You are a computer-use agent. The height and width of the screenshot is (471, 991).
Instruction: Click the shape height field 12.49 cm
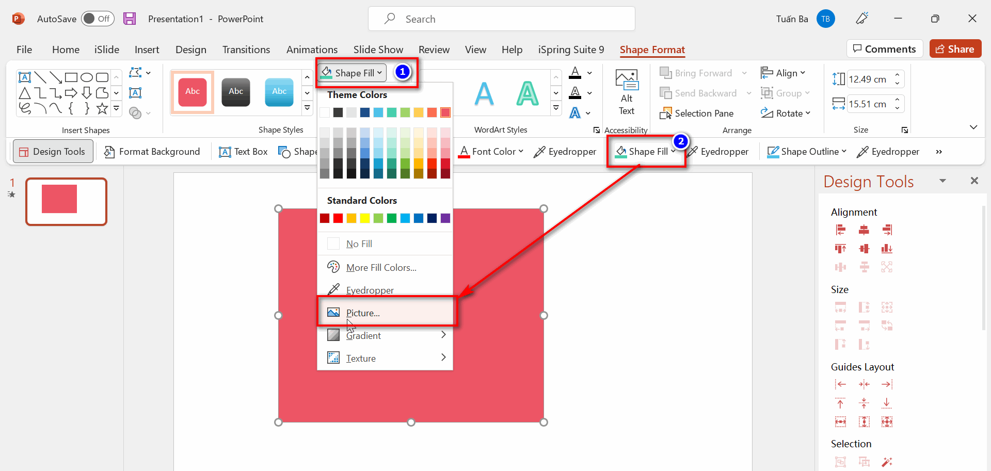coord(870,79)
